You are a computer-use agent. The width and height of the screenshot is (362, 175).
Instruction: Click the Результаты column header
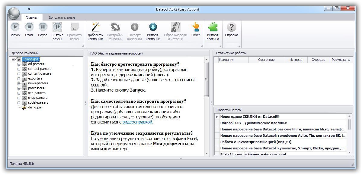tap(341, 60)
